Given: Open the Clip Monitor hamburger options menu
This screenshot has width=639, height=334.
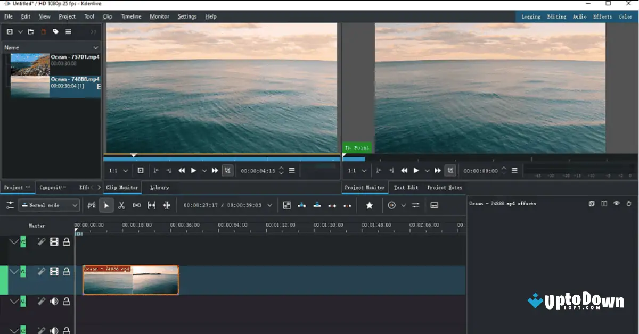Looking at the screenshot, I should tap(291, 170).
